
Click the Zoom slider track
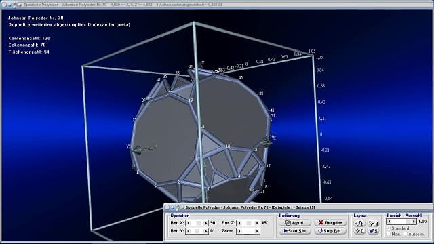coord(248,231)
